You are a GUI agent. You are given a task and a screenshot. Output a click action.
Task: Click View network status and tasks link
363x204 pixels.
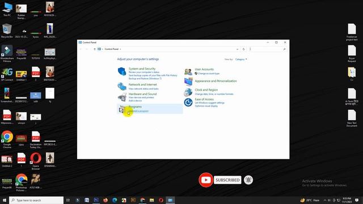[143, 88]
